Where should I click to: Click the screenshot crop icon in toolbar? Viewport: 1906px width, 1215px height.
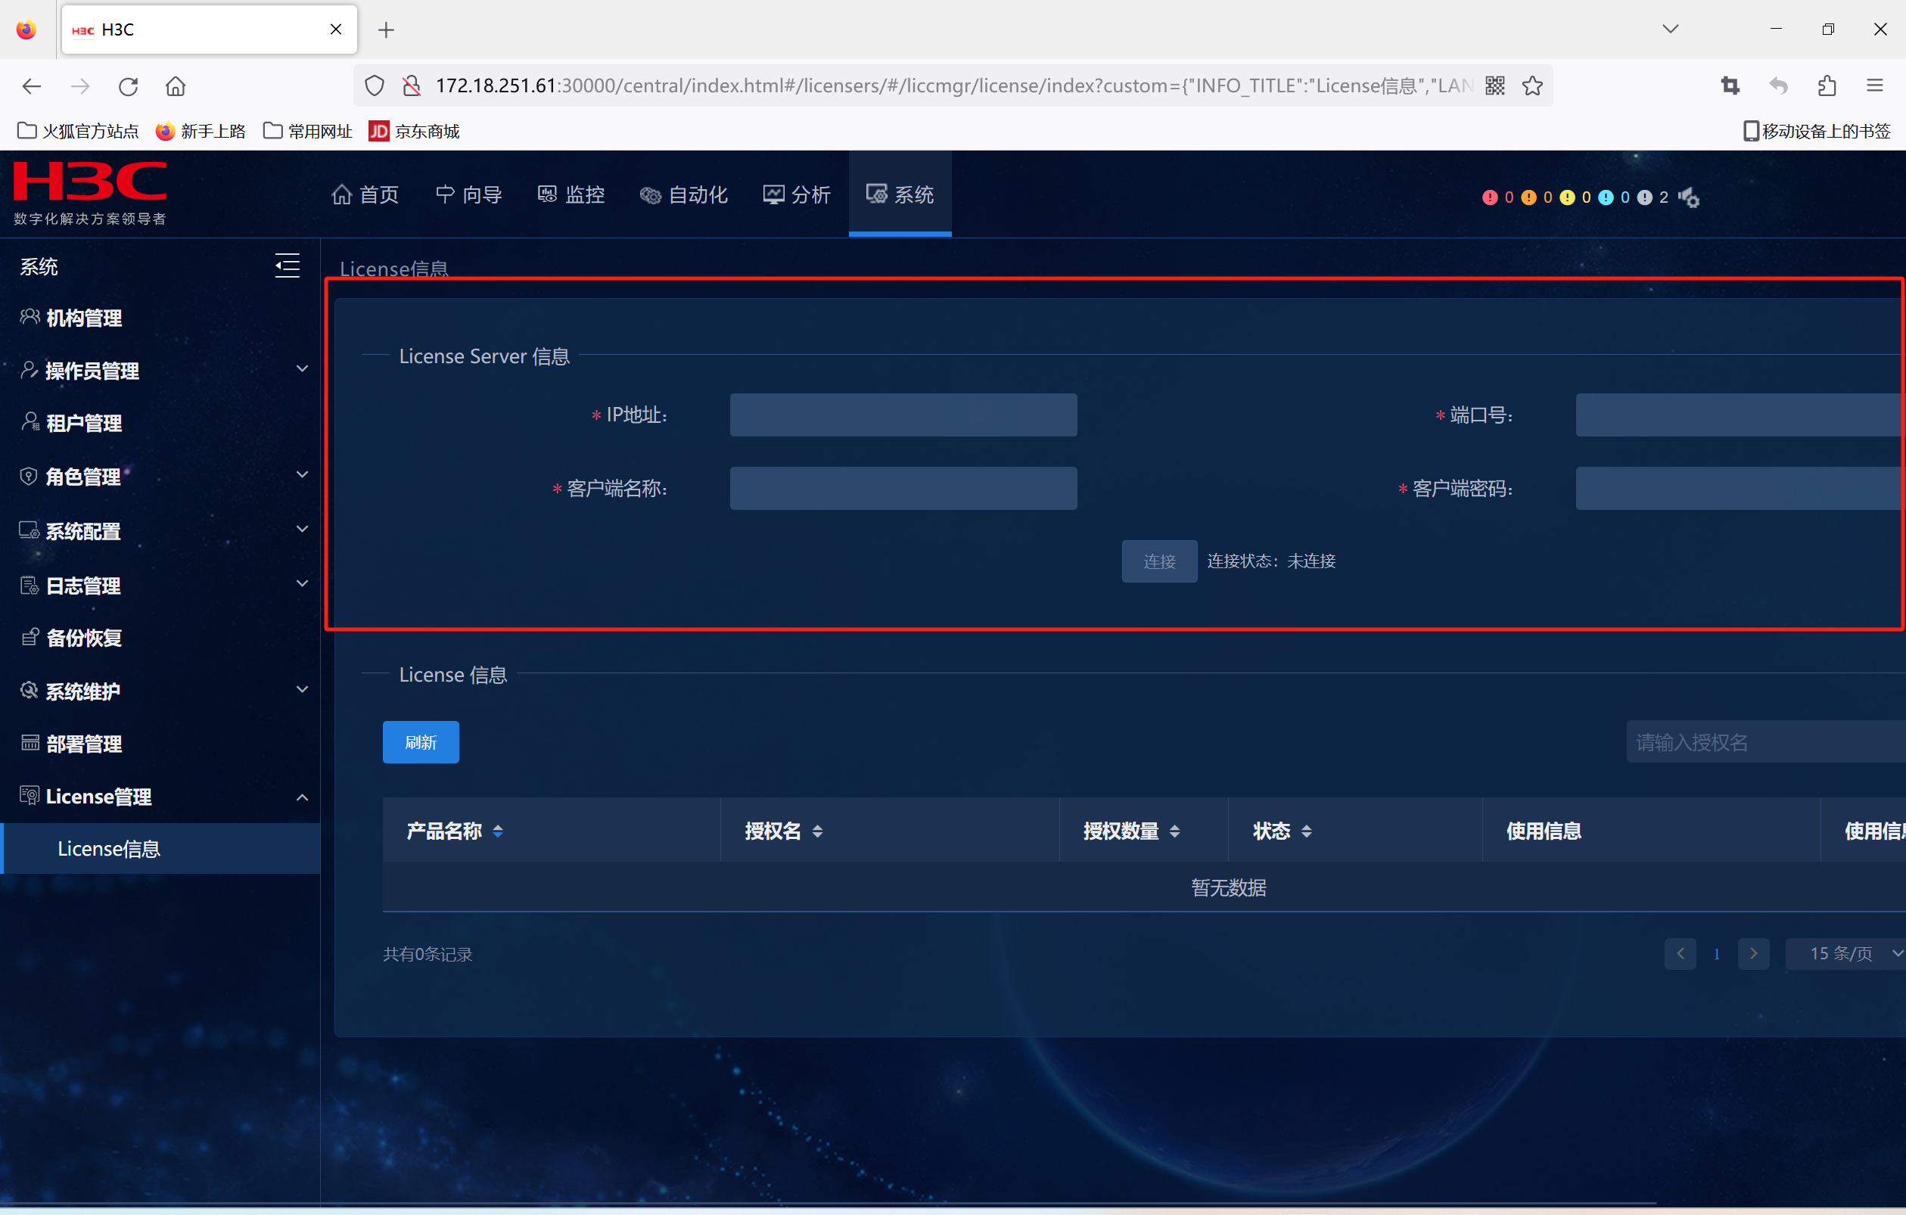[x=1730, y=85]
